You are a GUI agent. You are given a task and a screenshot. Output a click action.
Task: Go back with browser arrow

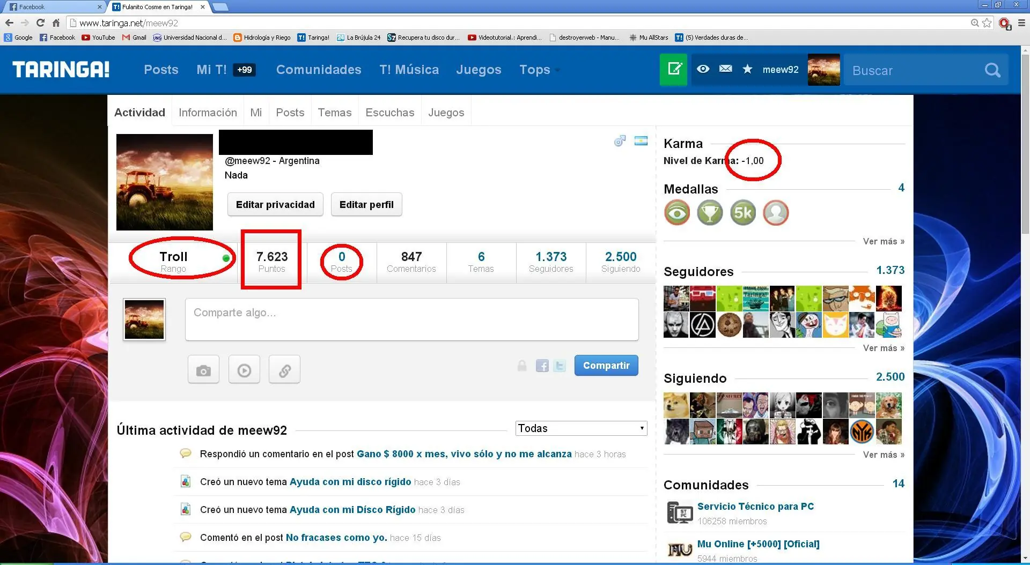click(9, 23)
